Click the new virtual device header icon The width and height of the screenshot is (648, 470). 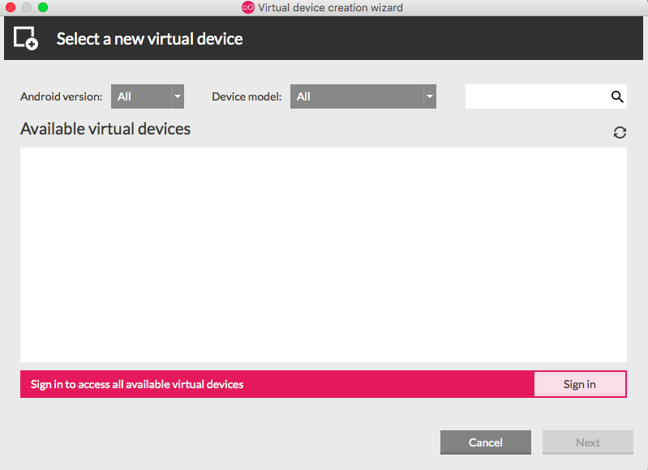pyautogui.click(x=26, y=38)
